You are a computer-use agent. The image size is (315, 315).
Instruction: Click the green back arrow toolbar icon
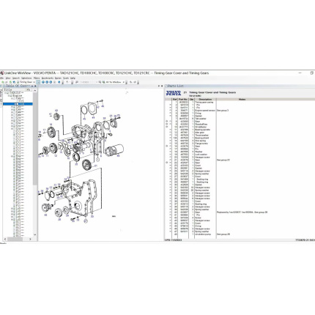pos(3,82)
